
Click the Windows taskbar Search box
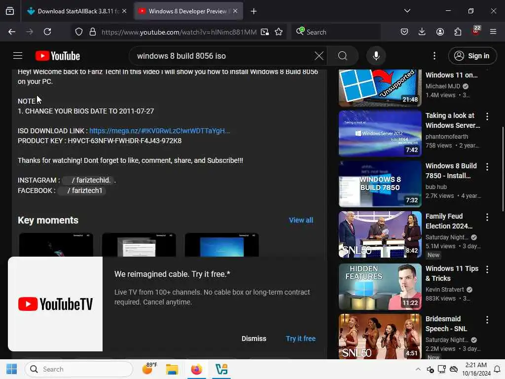pos(78,369)
